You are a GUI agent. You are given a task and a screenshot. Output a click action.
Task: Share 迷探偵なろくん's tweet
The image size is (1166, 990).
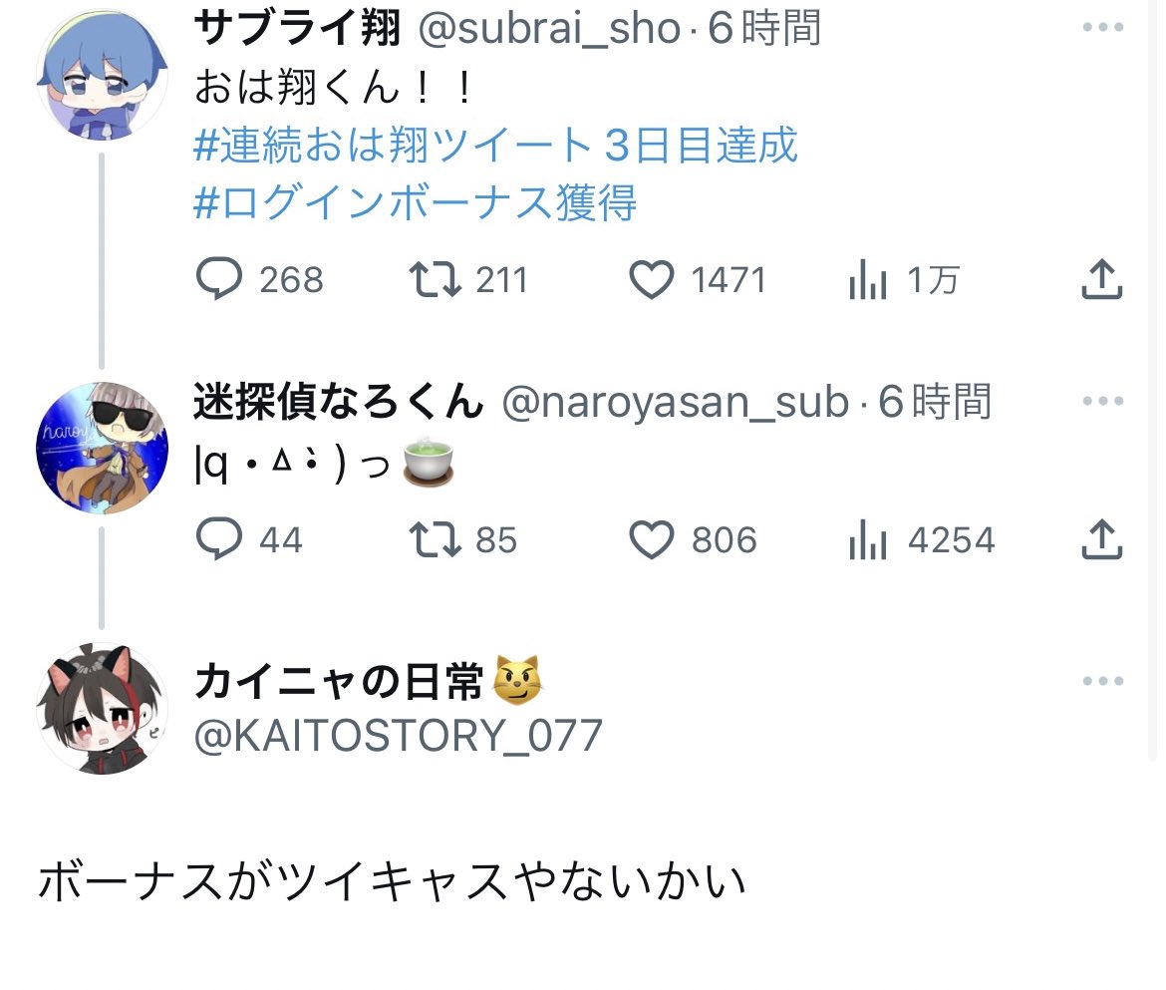click(1101, 538)
